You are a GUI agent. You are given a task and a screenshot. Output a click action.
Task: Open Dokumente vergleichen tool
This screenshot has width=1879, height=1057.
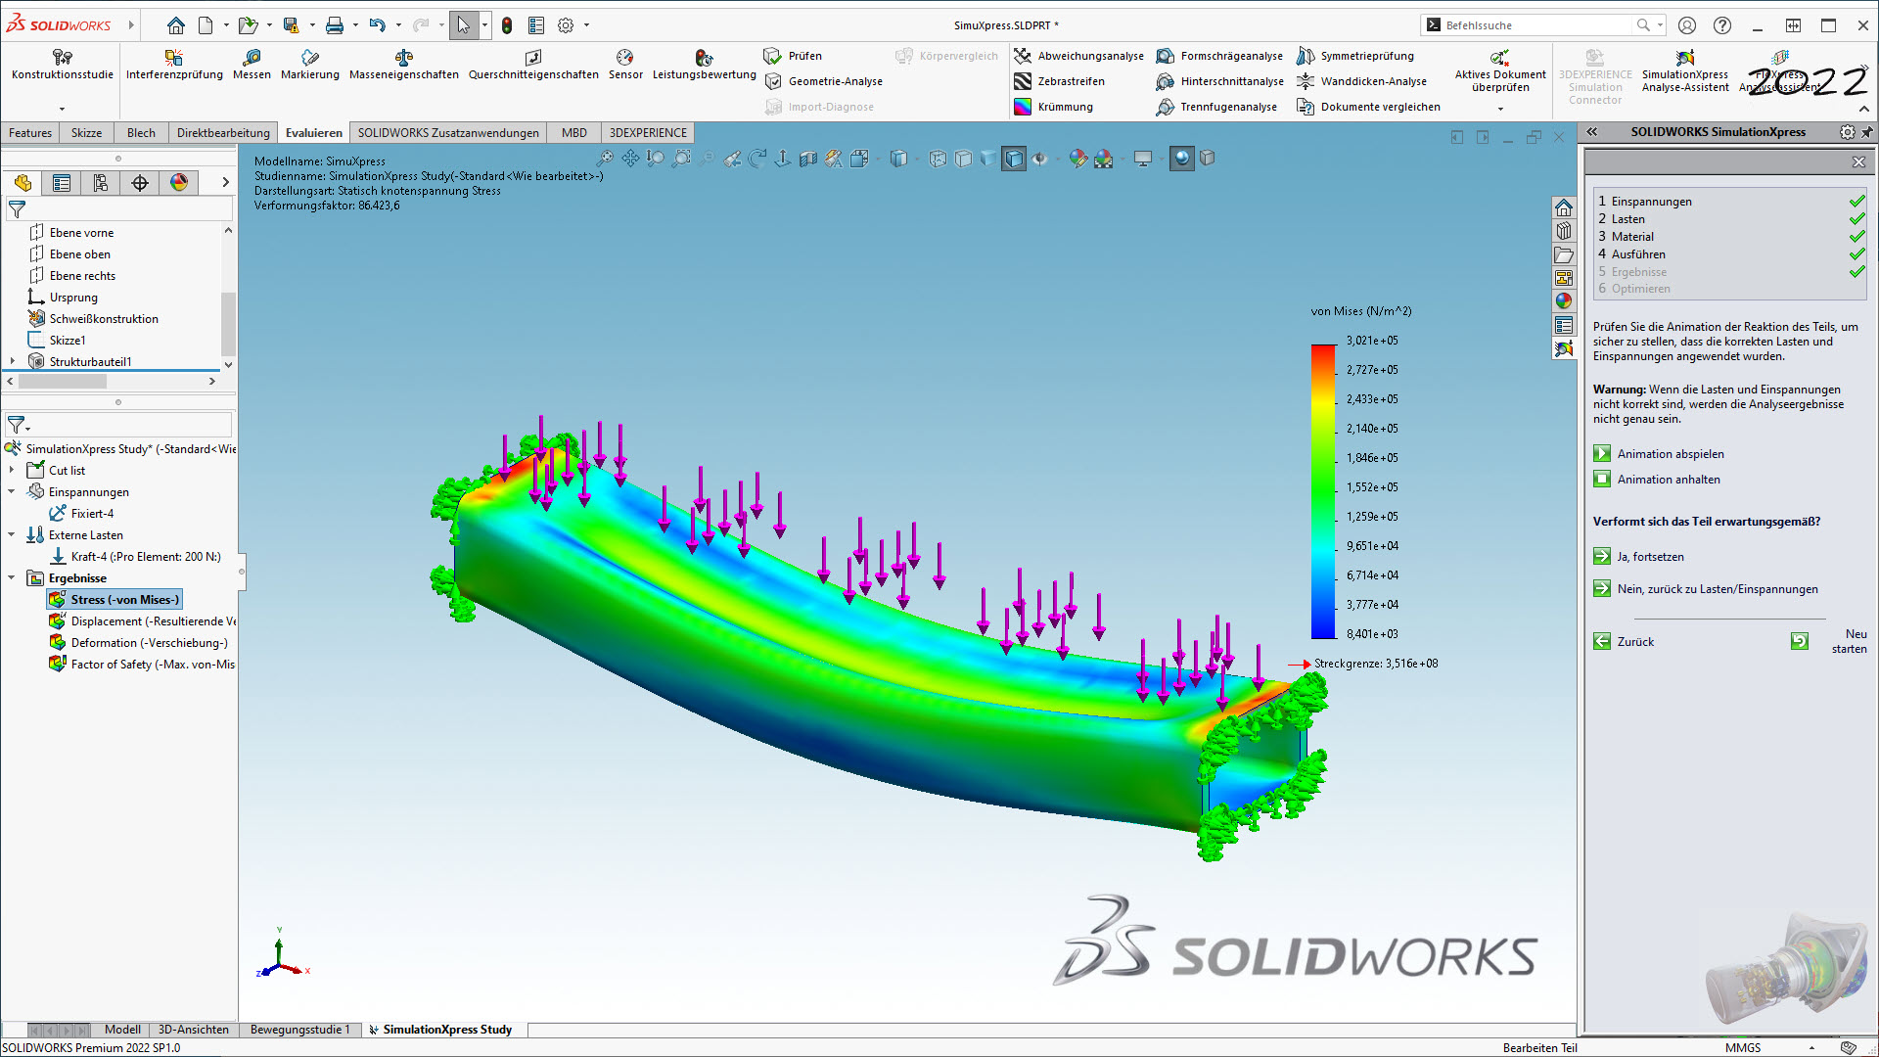1368,107
